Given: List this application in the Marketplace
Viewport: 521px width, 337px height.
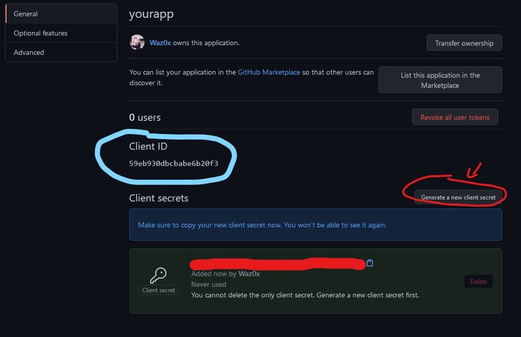Looking at the screenshot, I should [x=440, y=80].
